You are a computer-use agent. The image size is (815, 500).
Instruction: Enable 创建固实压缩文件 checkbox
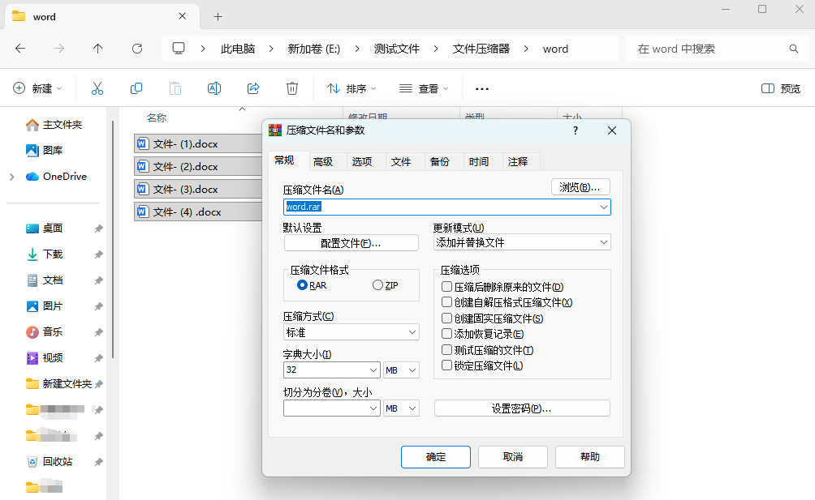click(446, 318)
